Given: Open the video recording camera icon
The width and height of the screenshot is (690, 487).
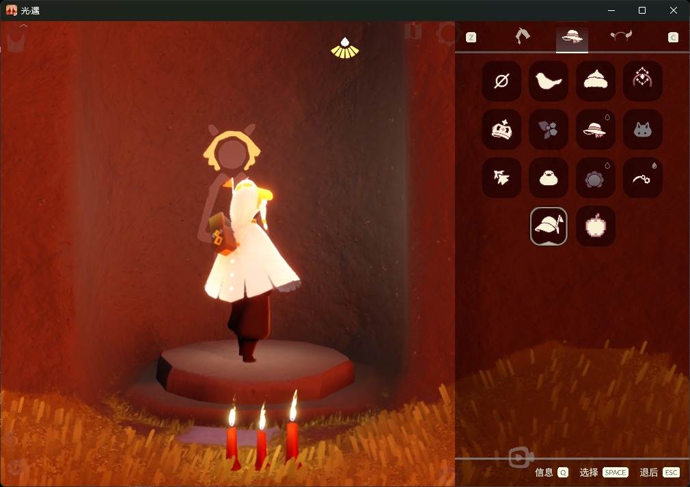Looking at the screenshot, I should (x=521, y=458).
